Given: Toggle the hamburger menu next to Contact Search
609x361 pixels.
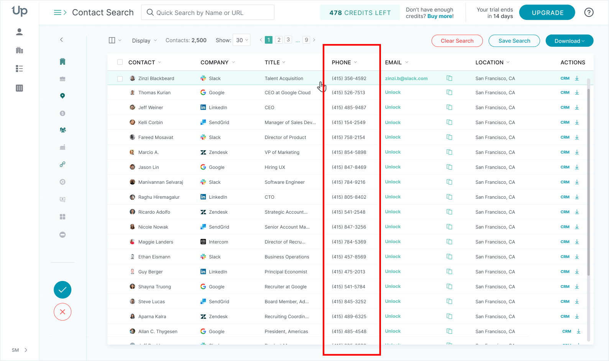Looking at the screenshot, I should tap(60, 13).
